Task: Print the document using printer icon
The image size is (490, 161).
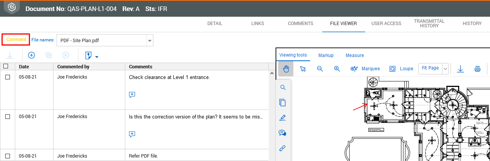Action: coord(477,69)
